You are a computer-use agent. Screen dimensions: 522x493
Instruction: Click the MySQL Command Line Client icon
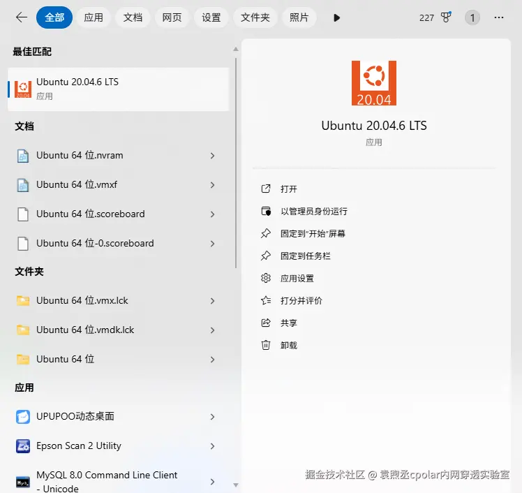pos(23,483)
